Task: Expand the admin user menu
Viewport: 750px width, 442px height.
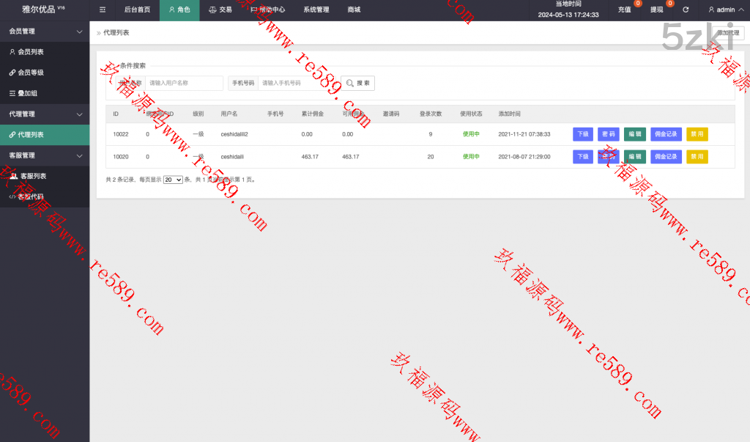Action: click(725, 10)
